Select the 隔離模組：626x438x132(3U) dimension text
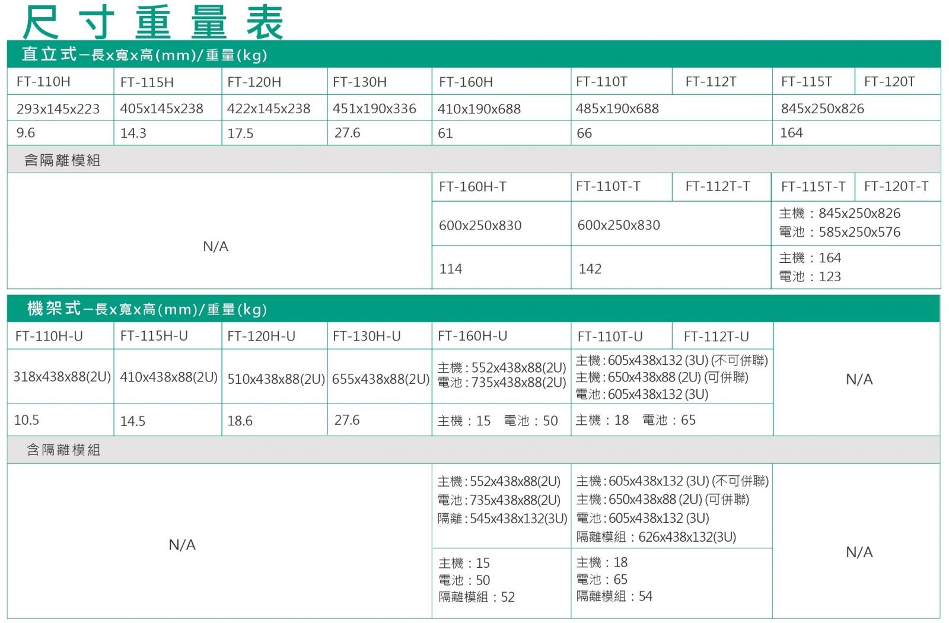The image size is (949, 623). pos(656,537)
